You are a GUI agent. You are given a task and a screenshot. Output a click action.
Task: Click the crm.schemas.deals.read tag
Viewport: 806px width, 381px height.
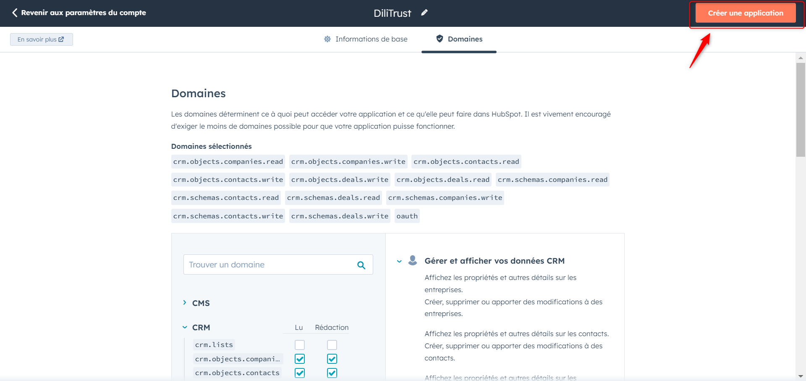pyautogui.click(x=333, y=197)
